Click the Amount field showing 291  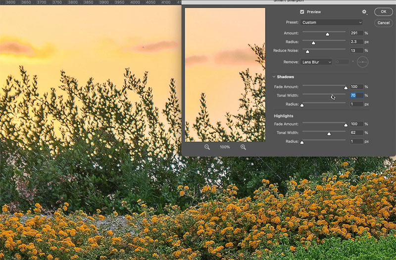tap(356, 33)
